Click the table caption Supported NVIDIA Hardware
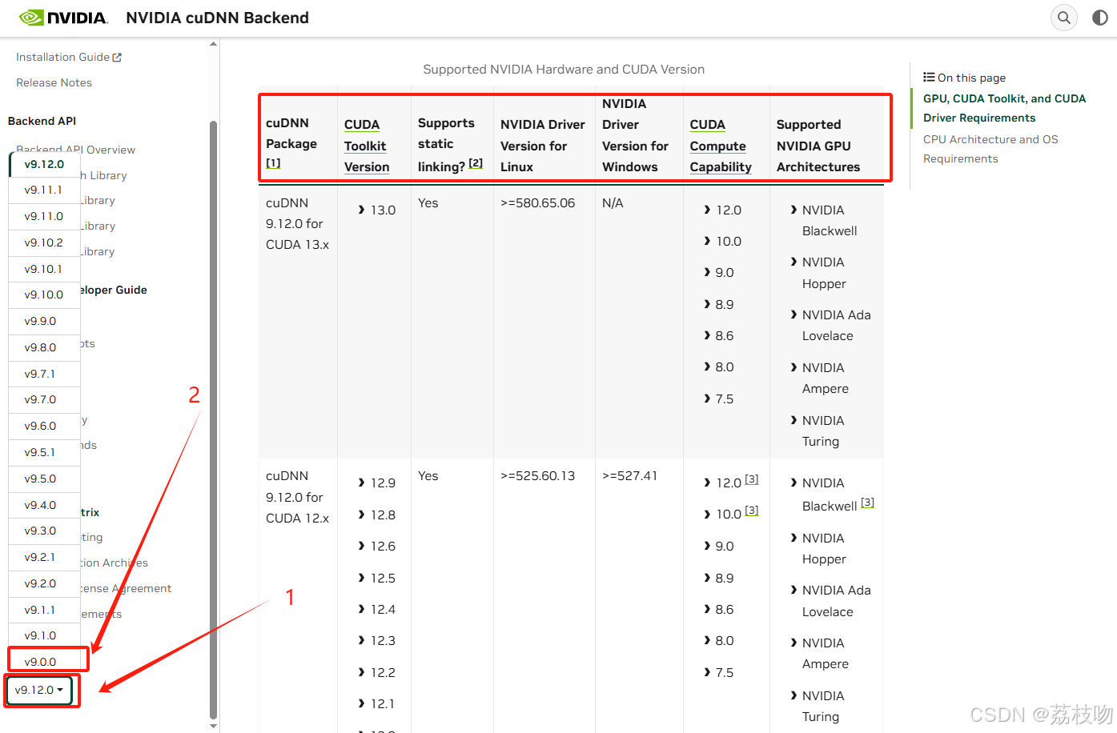1117x733 pixels. click(x=564, y=70)
